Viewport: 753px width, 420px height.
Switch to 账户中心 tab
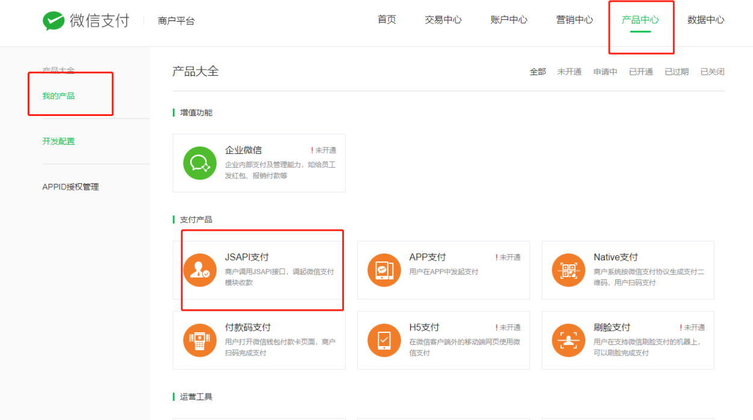point(509,20)
